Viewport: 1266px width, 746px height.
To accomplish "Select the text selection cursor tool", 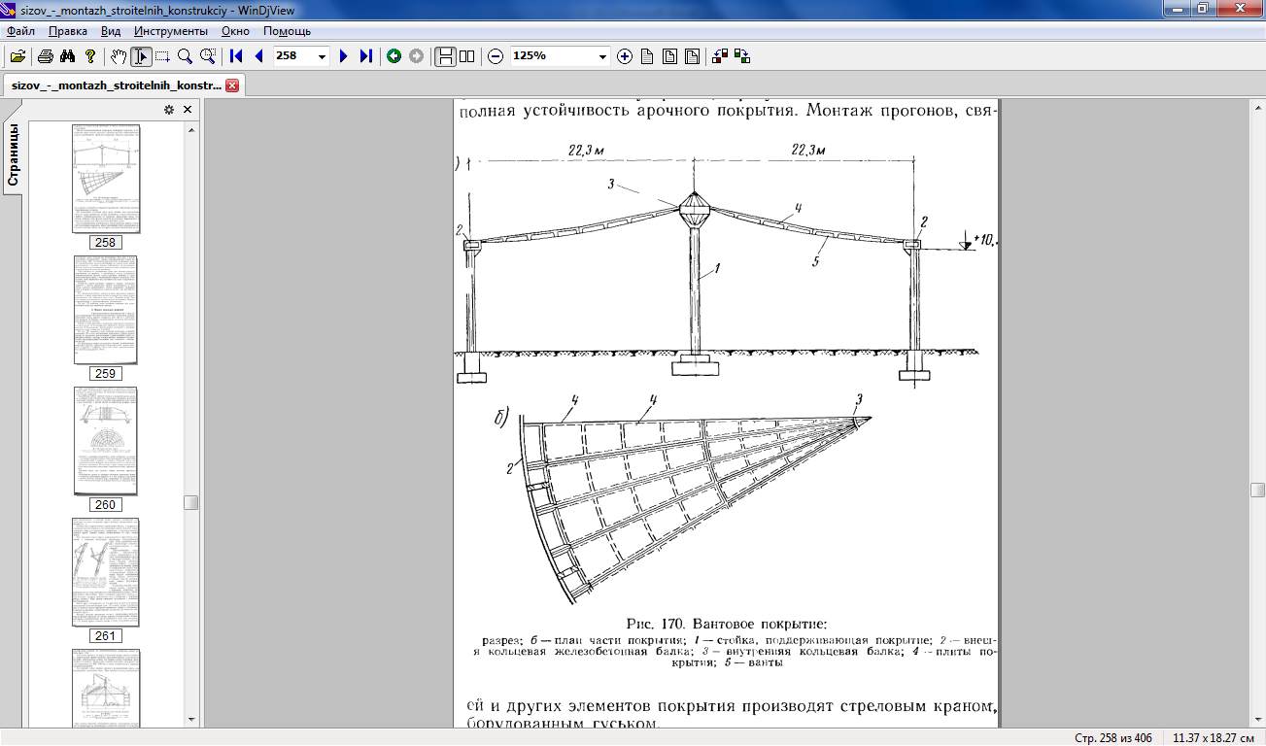I will (x=141, y=56).
